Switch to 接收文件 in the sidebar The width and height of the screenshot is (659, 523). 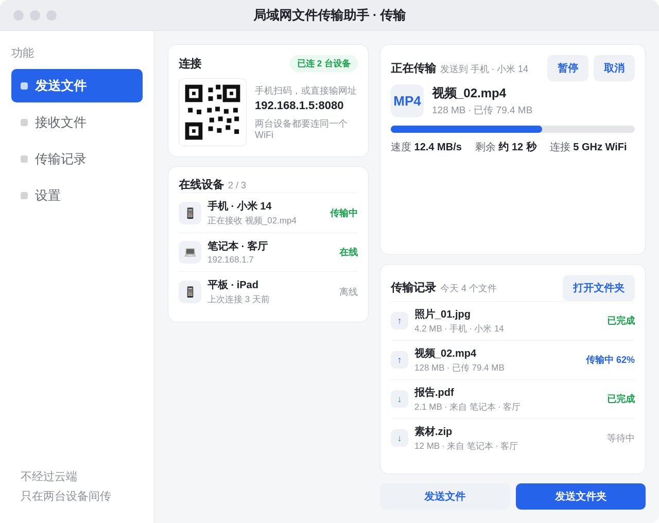[77, 123]
